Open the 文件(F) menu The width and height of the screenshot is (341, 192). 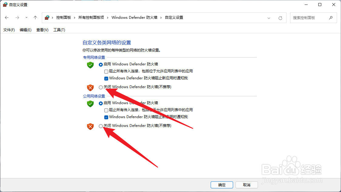[9, 30]
